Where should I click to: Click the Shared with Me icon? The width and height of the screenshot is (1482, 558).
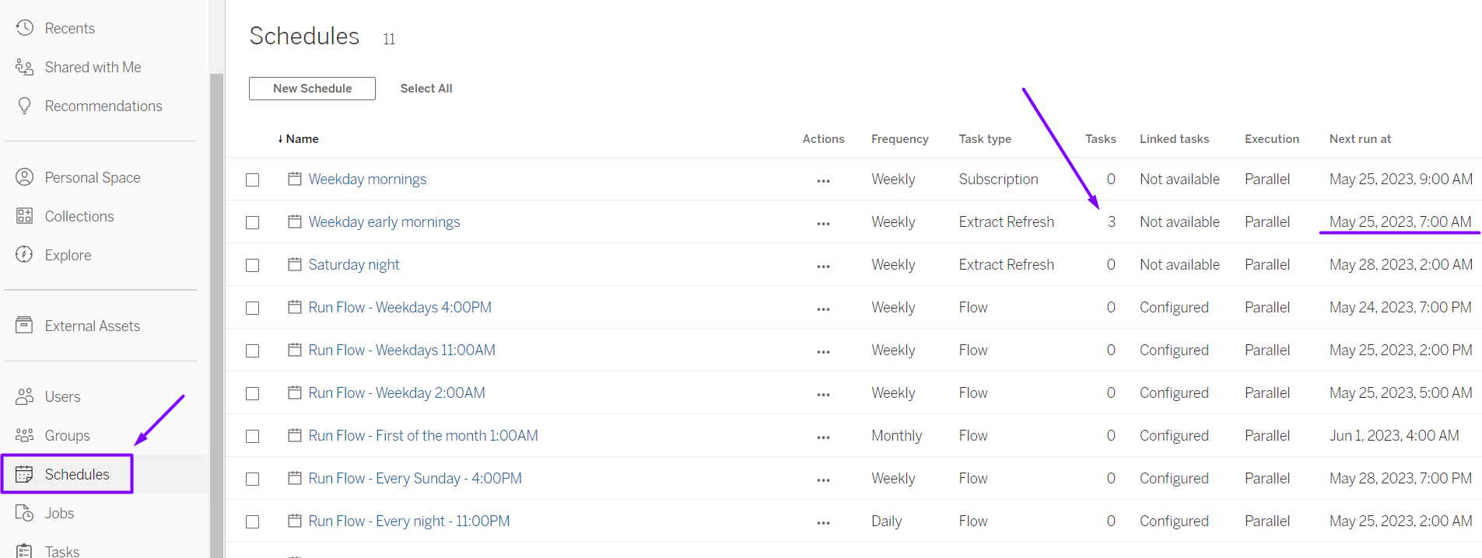(25, 68)
